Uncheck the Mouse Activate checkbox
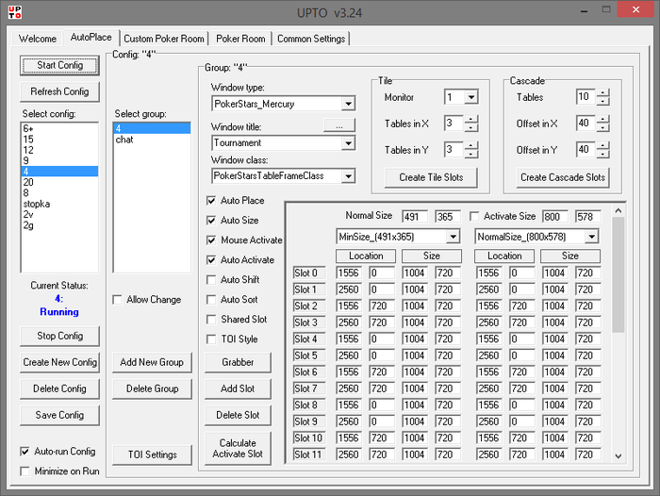Image resolution: width=660 pixels, height=496 pixels. 212,240
